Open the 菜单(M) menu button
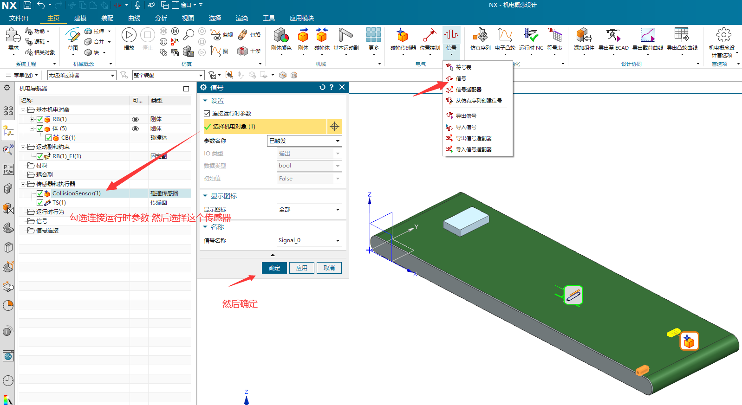The image size is (742, 405). tap(22, 75)
